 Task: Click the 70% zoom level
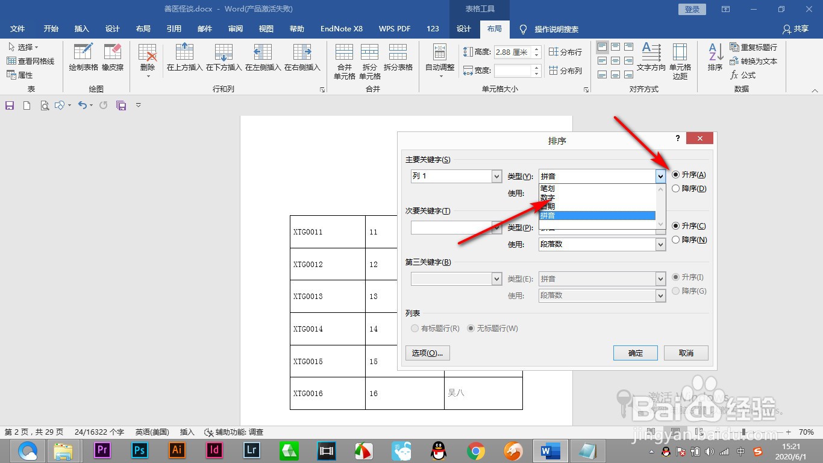pos(806,432)
